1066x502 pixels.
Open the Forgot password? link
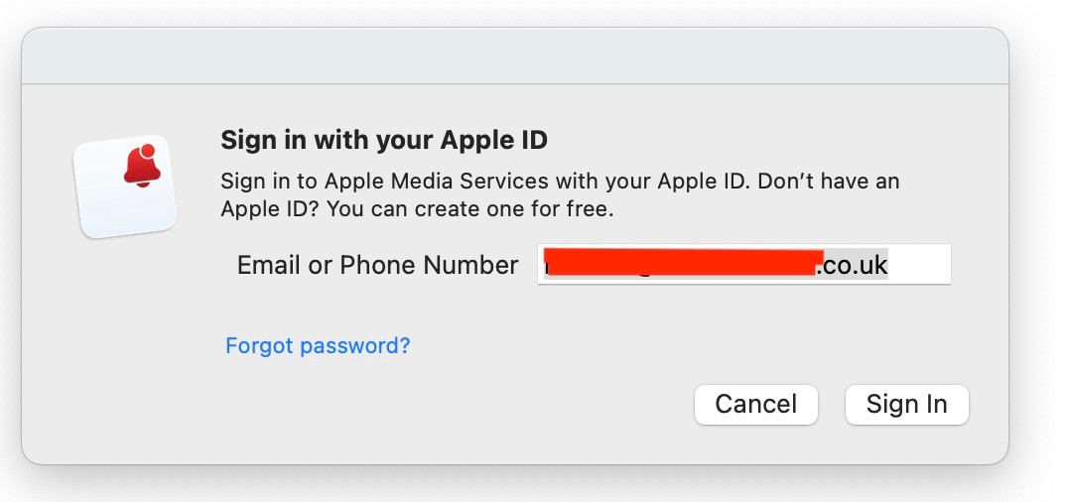[x=318, y=345]
